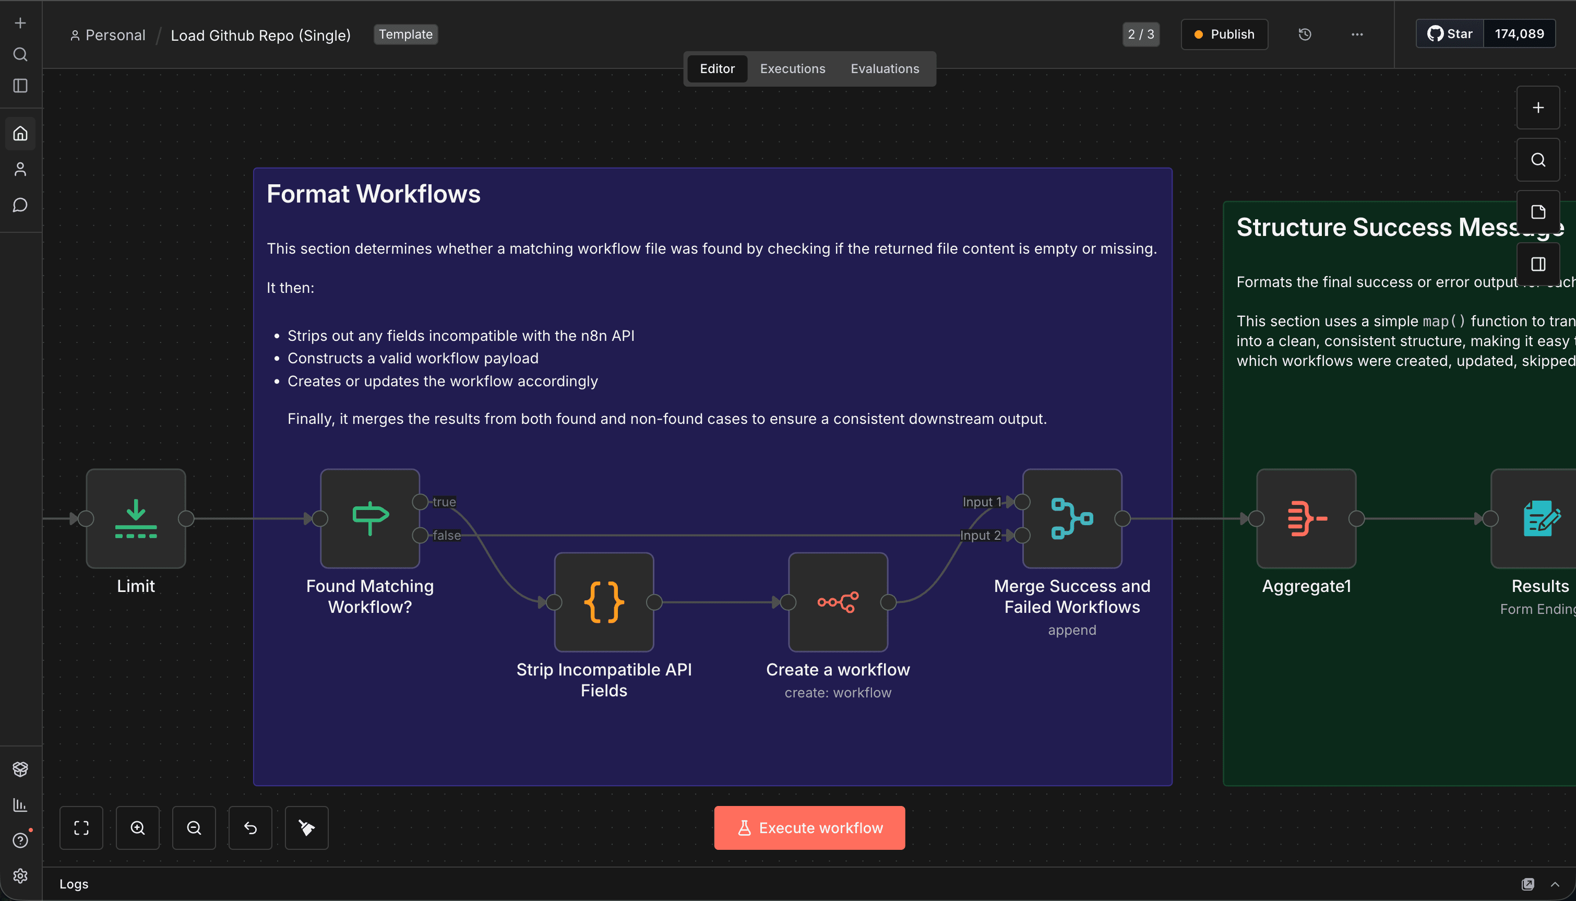Execute the workflow
This screenshot has width=1576, height=901.
pos(809,827)
